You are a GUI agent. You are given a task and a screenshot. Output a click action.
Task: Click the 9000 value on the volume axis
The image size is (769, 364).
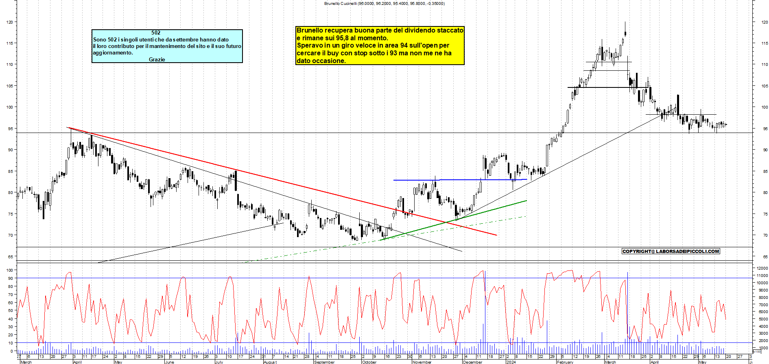(763, 290)
